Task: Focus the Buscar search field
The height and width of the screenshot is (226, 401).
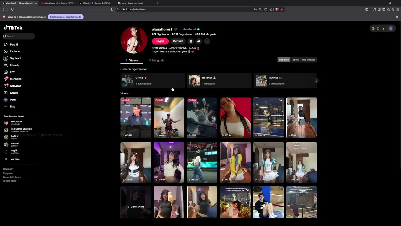Action: [x=19, y=36]
